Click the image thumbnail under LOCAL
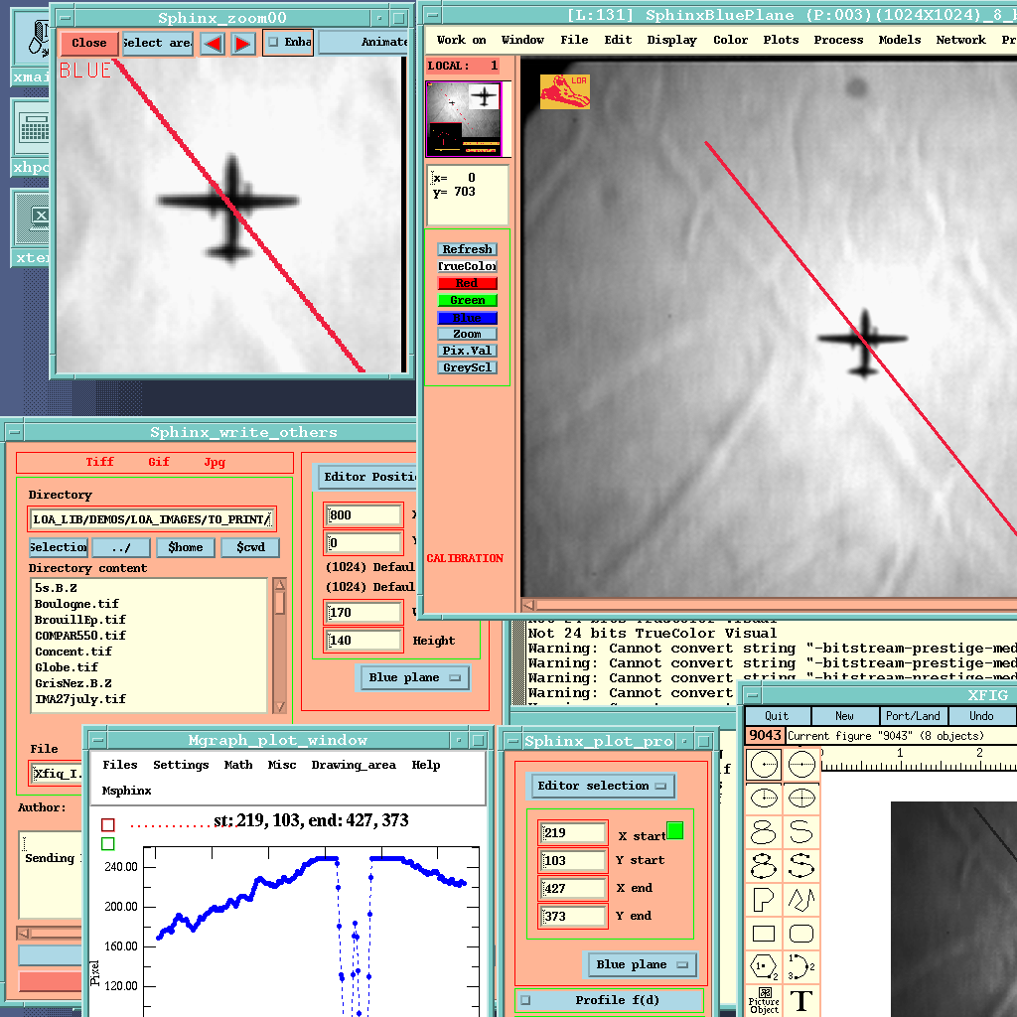The image size is (1017, 1017). point(464,119)
